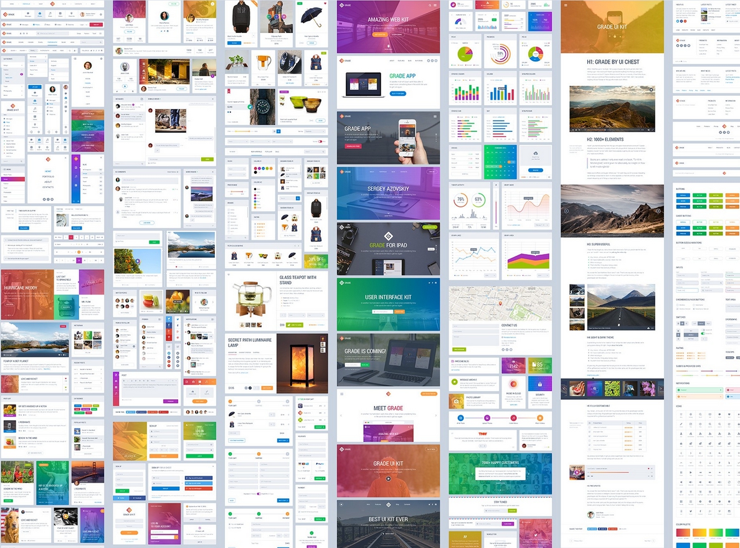This screenshot has width=740, height=548.
Task: Open purple orchid thumbnail in gallery strip
Action: pyautogui.click(x=648, y=389)
